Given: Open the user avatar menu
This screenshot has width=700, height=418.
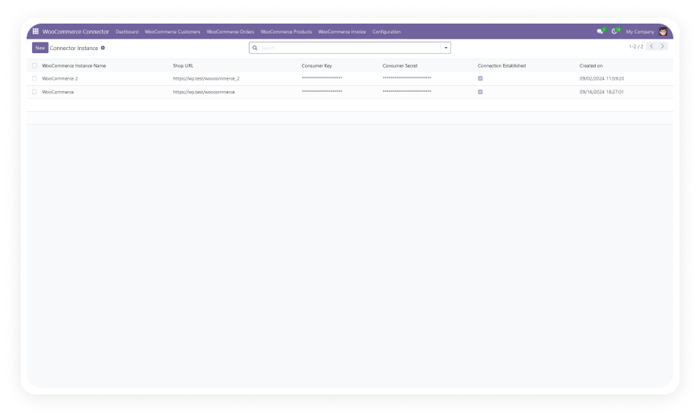Looking at the screenshot, I should pyautogui.click(x=663, y=31).
